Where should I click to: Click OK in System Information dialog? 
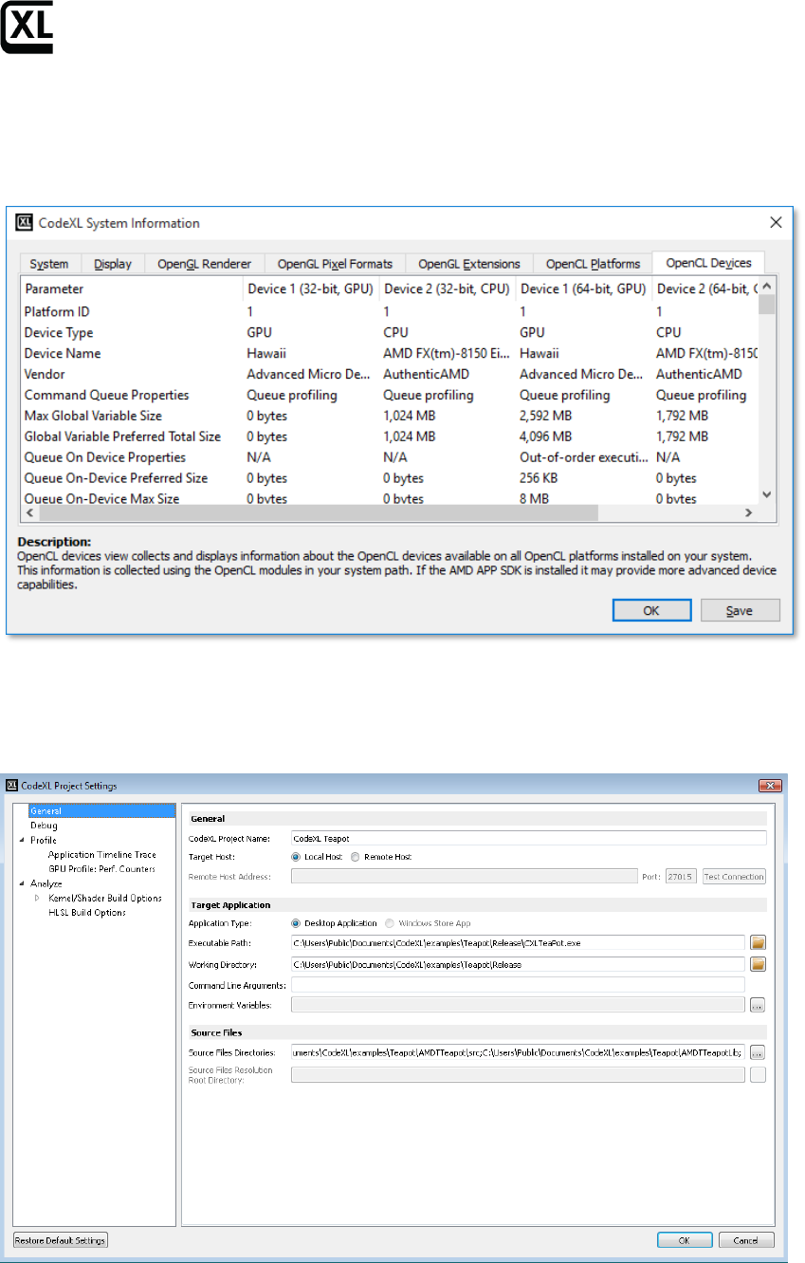point(651,611)
